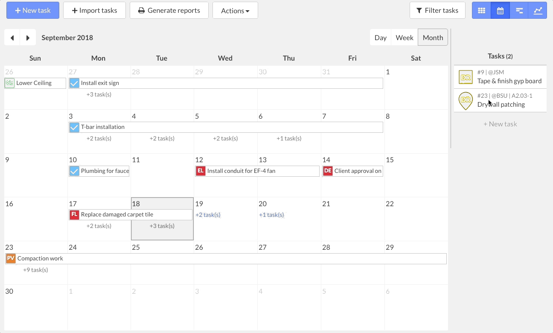
Task: Go to next month arrow
Action: coord(28,38)
